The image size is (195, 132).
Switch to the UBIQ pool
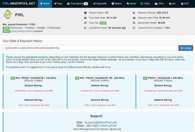pos(145,4)
